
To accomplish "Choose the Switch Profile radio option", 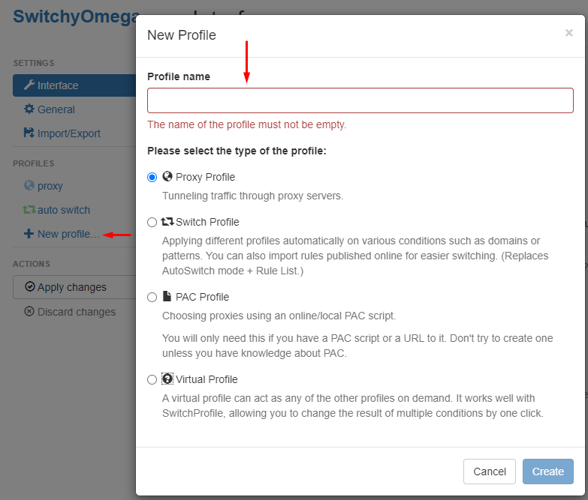I will click(152, 223).
